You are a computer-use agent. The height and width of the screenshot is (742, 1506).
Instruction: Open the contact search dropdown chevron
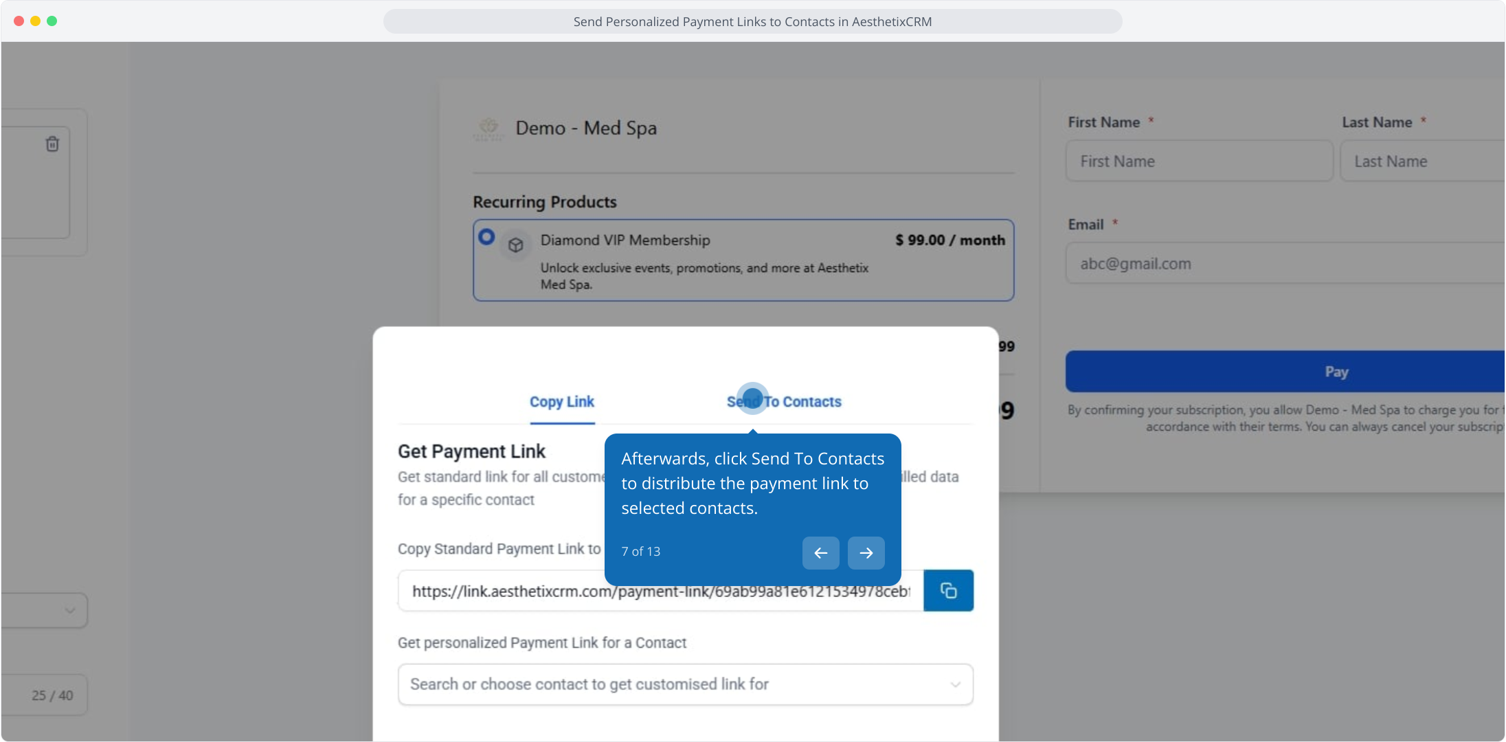coord(954,684)
